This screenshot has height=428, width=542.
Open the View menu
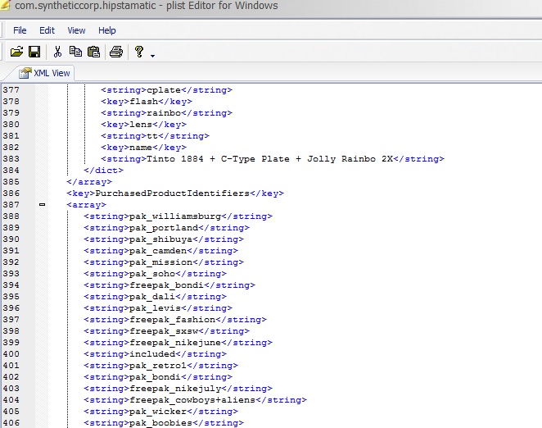76,30
